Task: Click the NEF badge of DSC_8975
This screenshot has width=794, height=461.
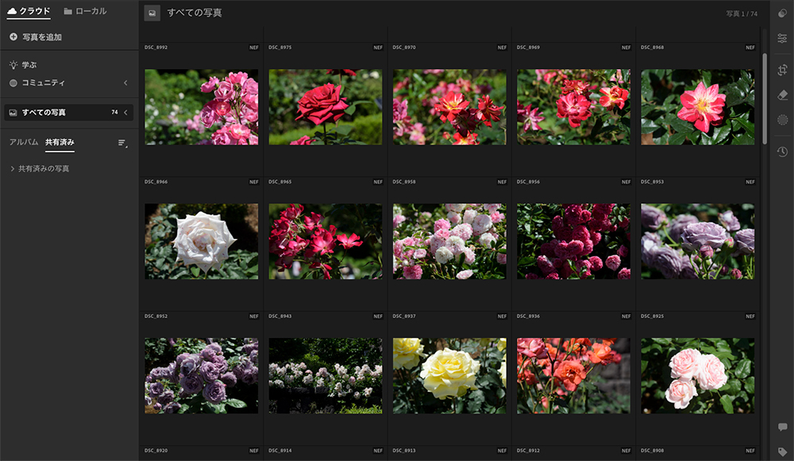Action: pos(378,48)
